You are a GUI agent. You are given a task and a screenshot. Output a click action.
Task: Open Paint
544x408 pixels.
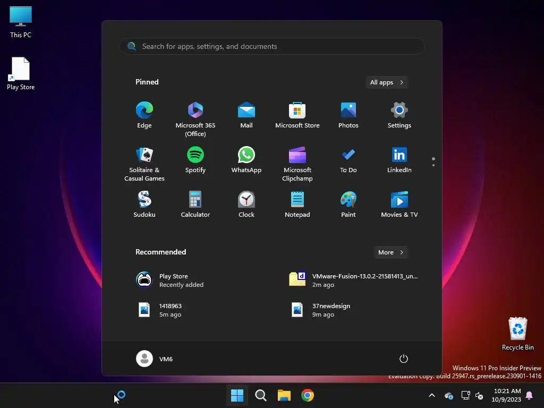point(348,205)
